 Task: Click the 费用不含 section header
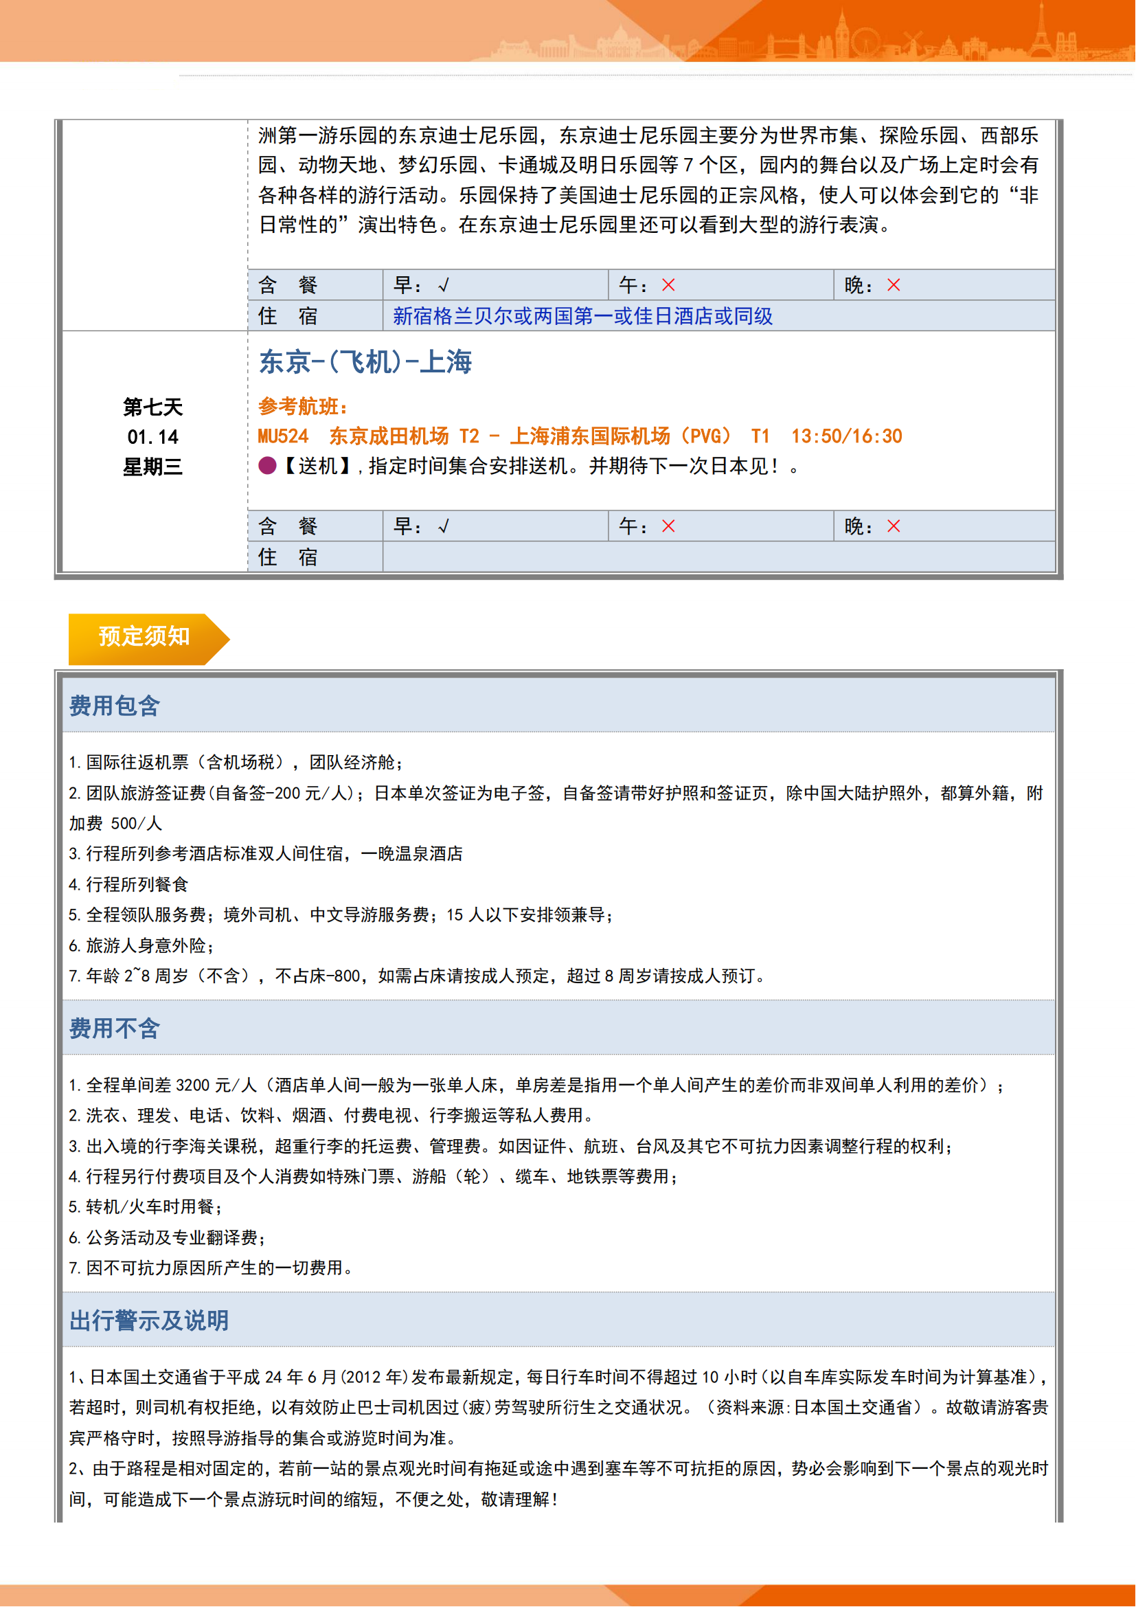pyautogui.click(x=115, y=1029)
